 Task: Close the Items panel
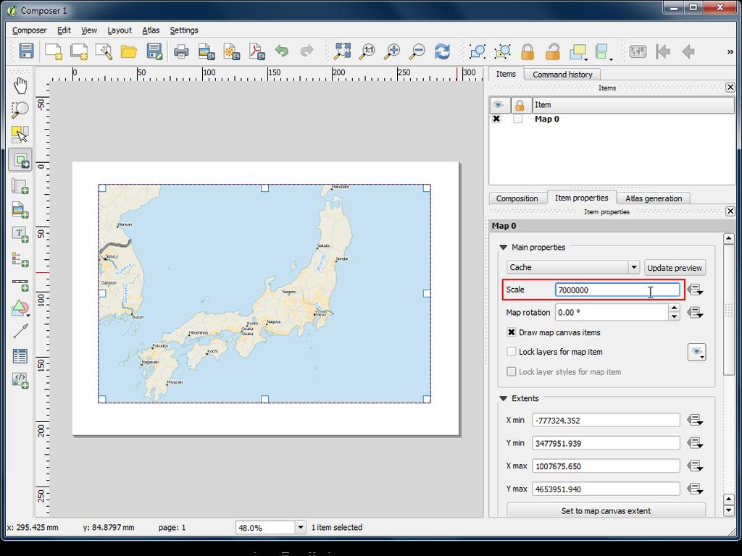pos(730,88)
